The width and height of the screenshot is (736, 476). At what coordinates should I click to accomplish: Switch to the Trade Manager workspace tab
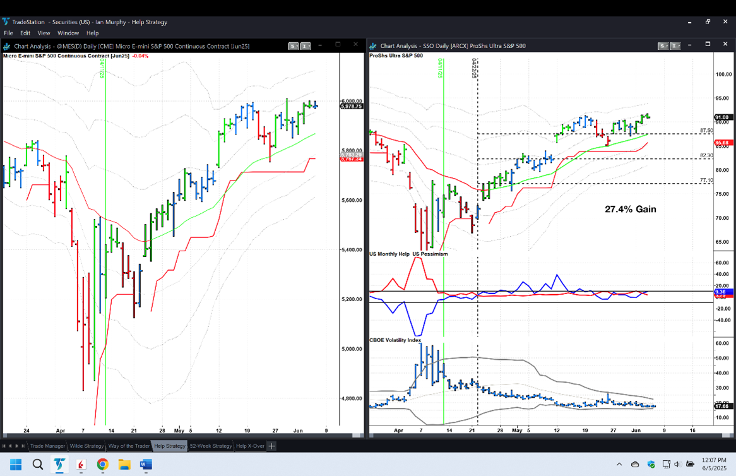click(47, 446)
